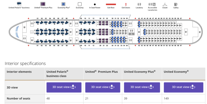
Task: Launch 3D seat view for Economy Plus
Action: 142,87
